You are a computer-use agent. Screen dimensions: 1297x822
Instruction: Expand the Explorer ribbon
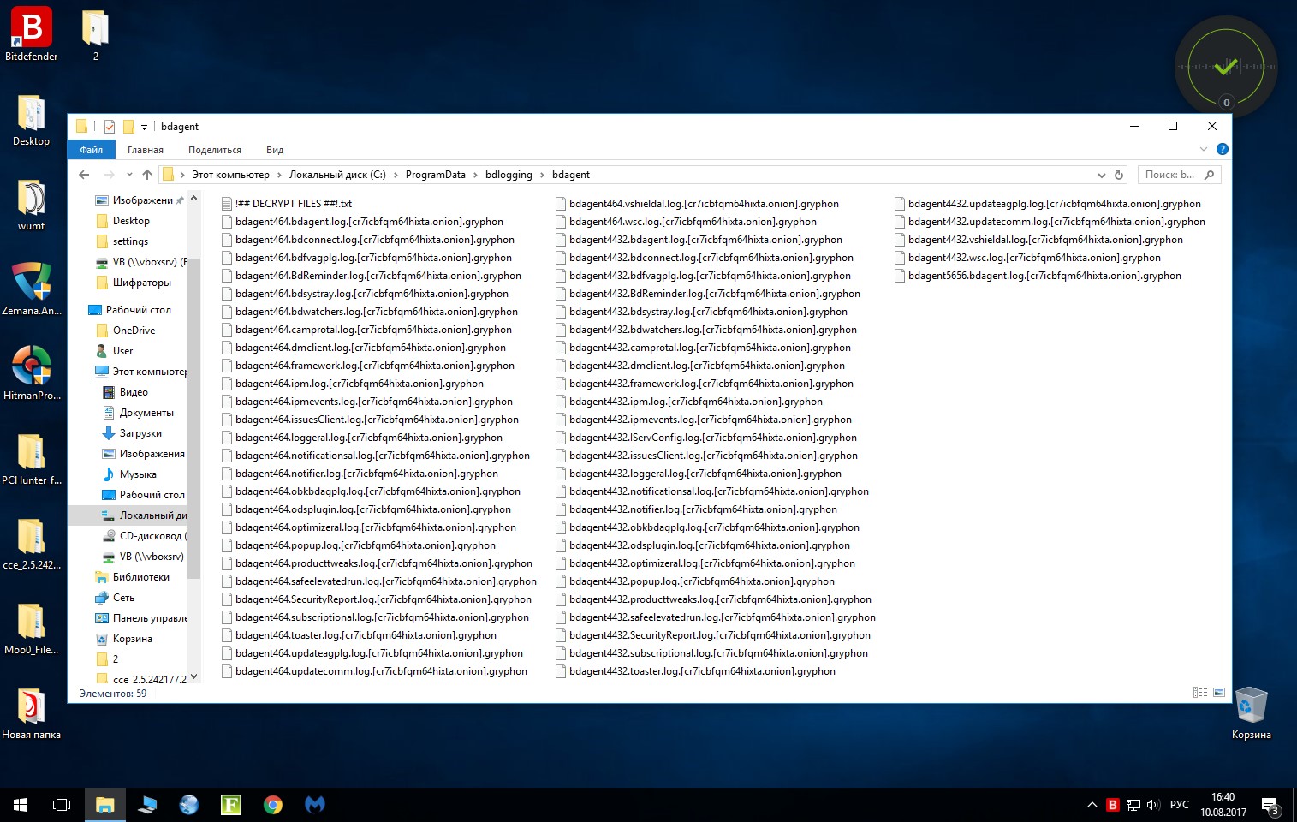(1204, 149)
